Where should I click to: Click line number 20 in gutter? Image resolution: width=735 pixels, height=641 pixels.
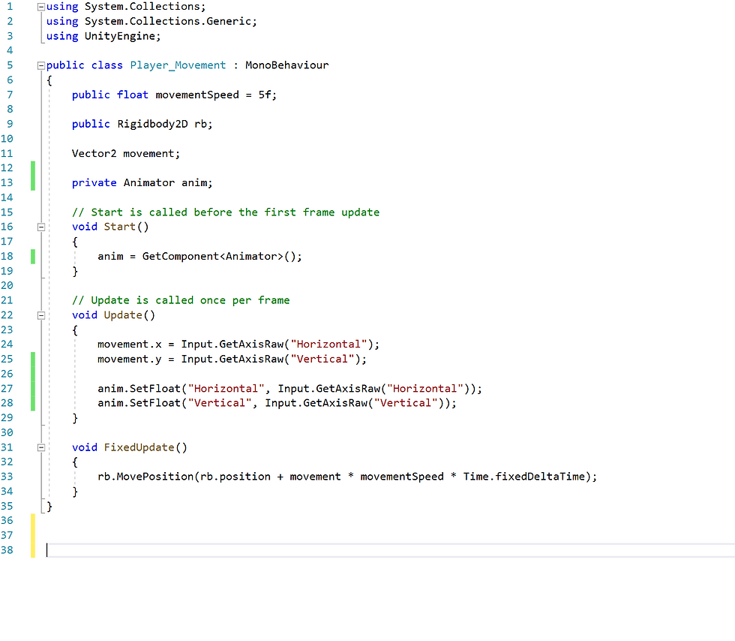[x=7, y=285]
